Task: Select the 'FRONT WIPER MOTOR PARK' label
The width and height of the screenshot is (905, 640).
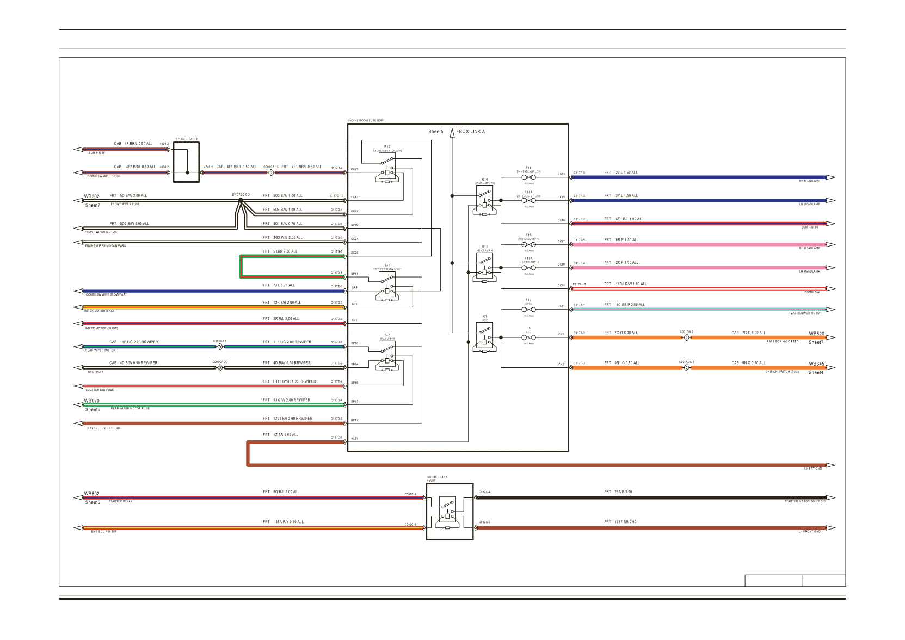Action: coord(106,246)
